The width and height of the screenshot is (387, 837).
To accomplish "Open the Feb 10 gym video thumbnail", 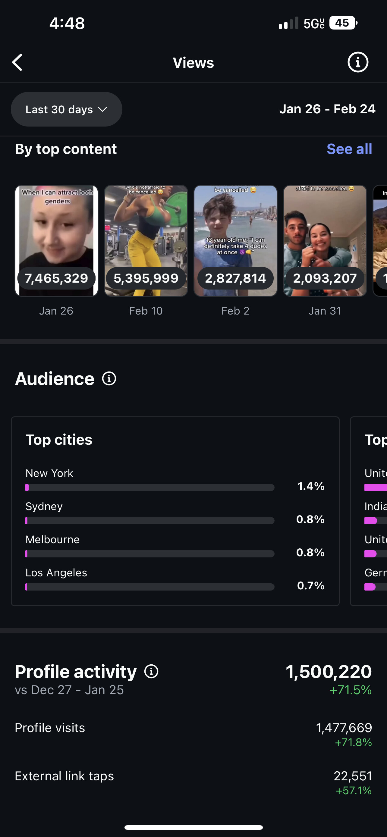I will [146, 241].
